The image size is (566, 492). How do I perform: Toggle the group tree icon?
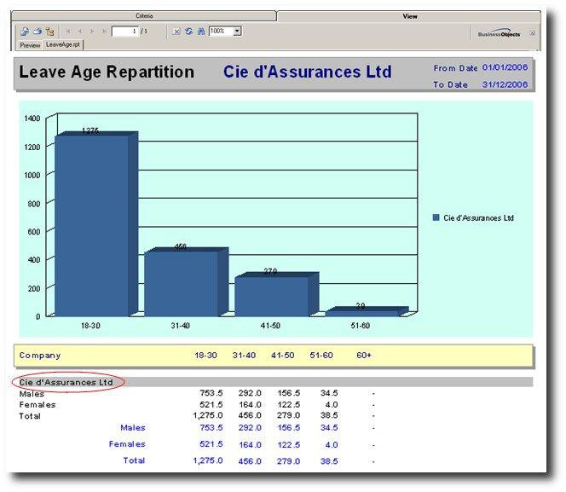pos(49,32)
